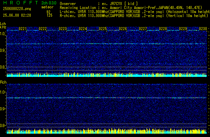Select the L-ch receiver description line
Image resolution: width=210 pixels, height=137 pixels.
point(135,12)
